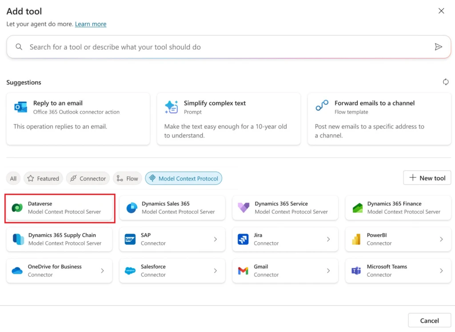Click the Jira connector icon
The image size is (455, 332).
point(243,239)
